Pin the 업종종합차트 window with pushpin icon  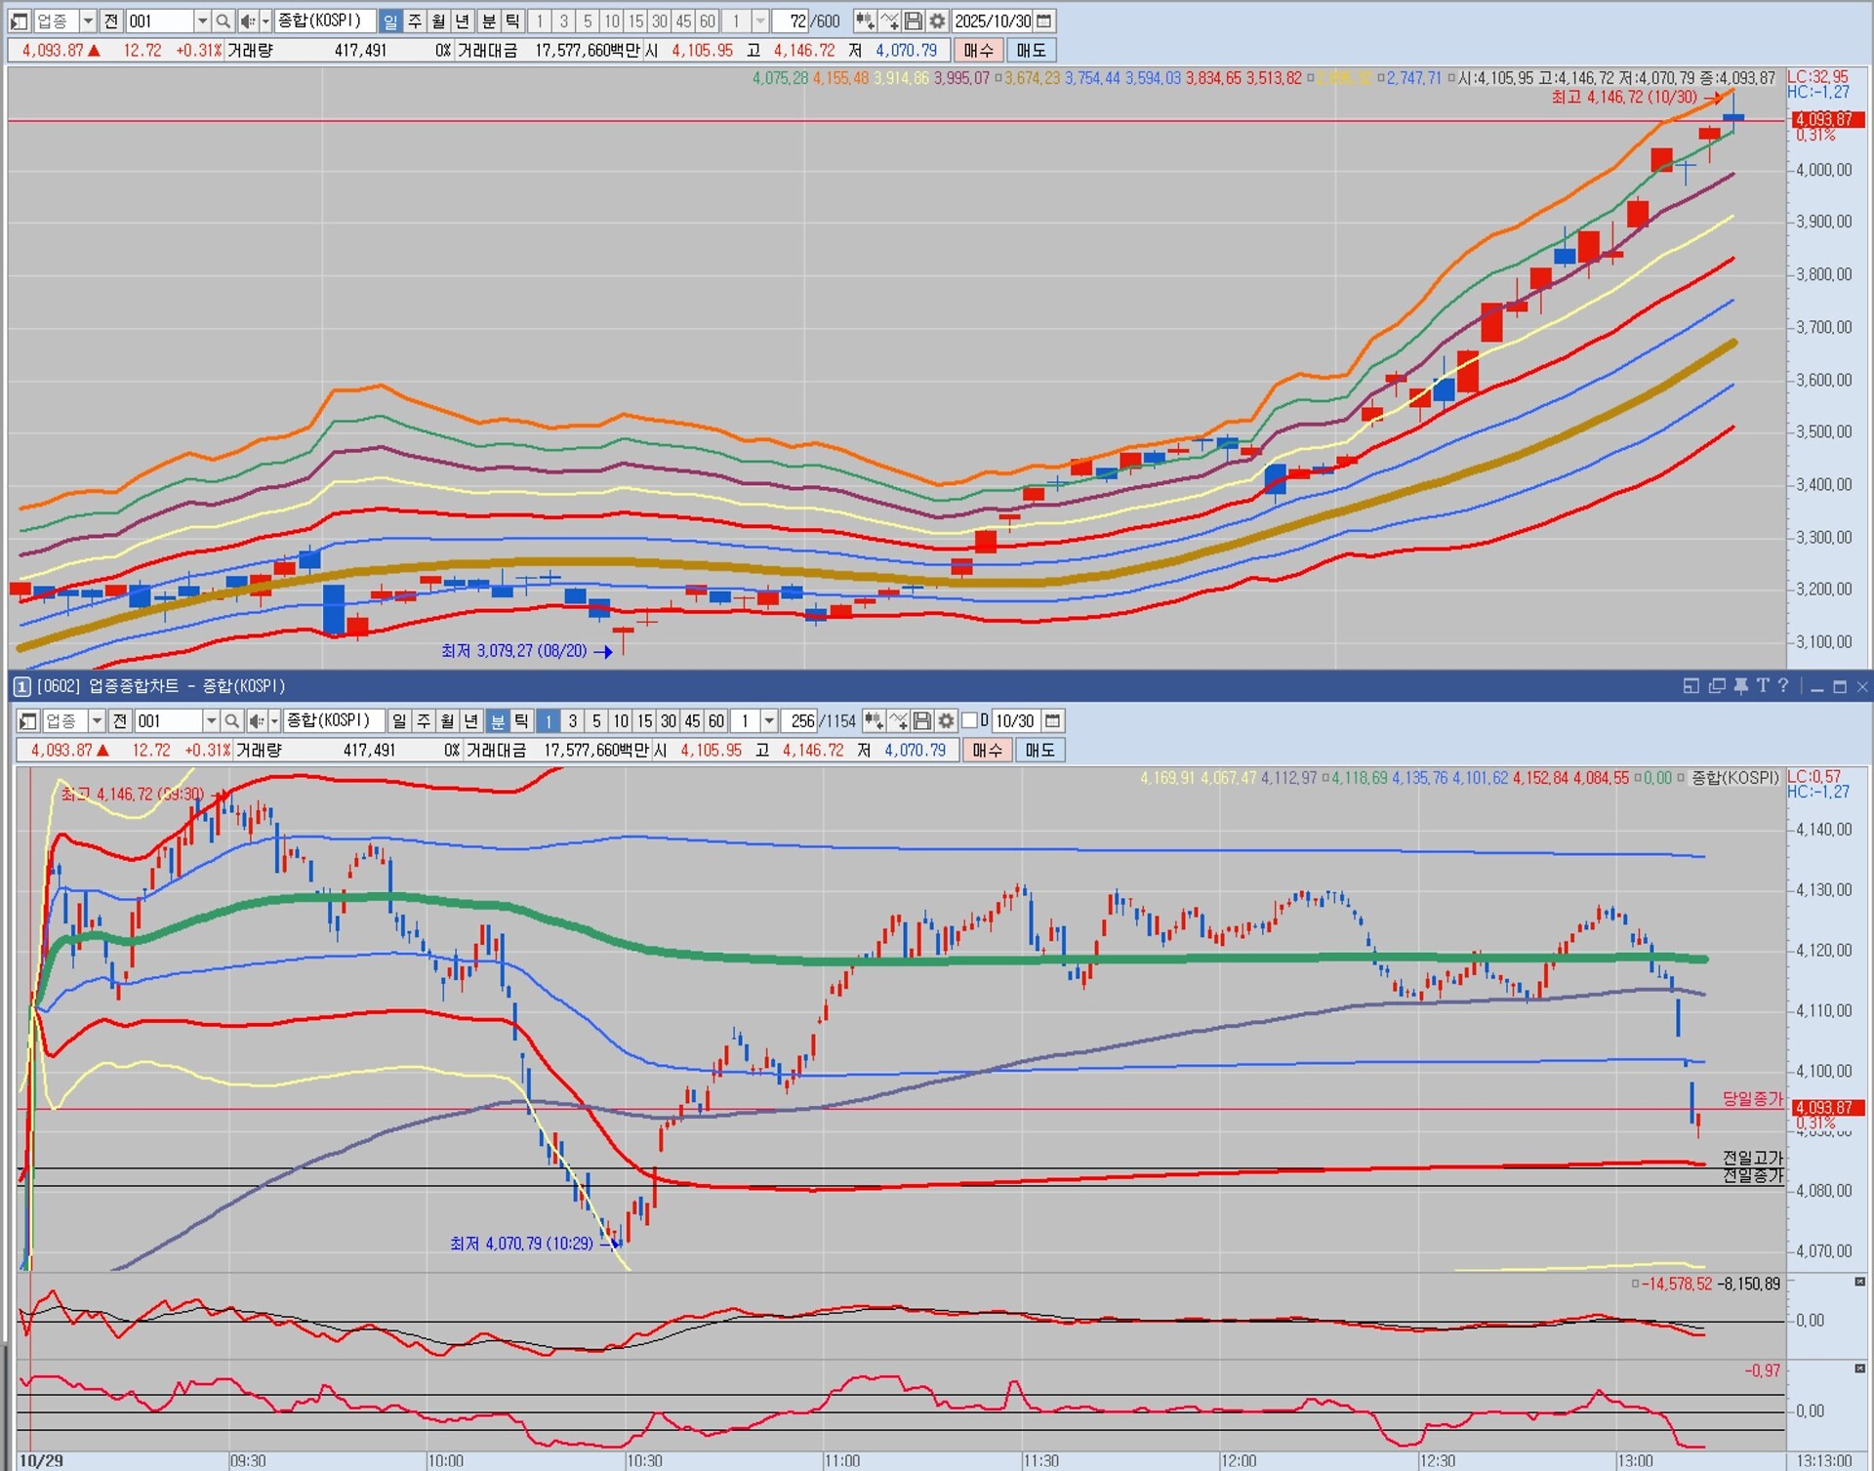coord(1741,686)
